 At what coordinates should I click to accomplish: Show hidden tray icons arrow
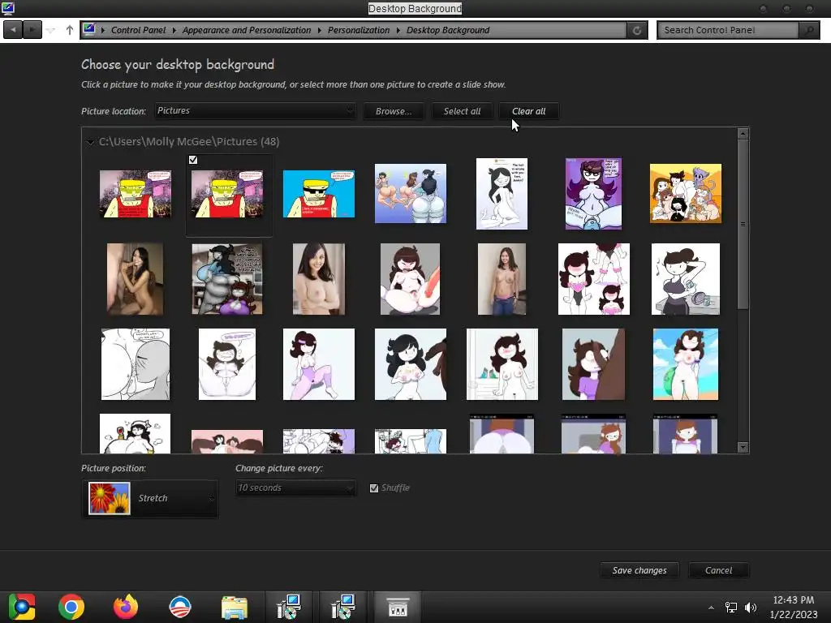[x=711, y=608]
